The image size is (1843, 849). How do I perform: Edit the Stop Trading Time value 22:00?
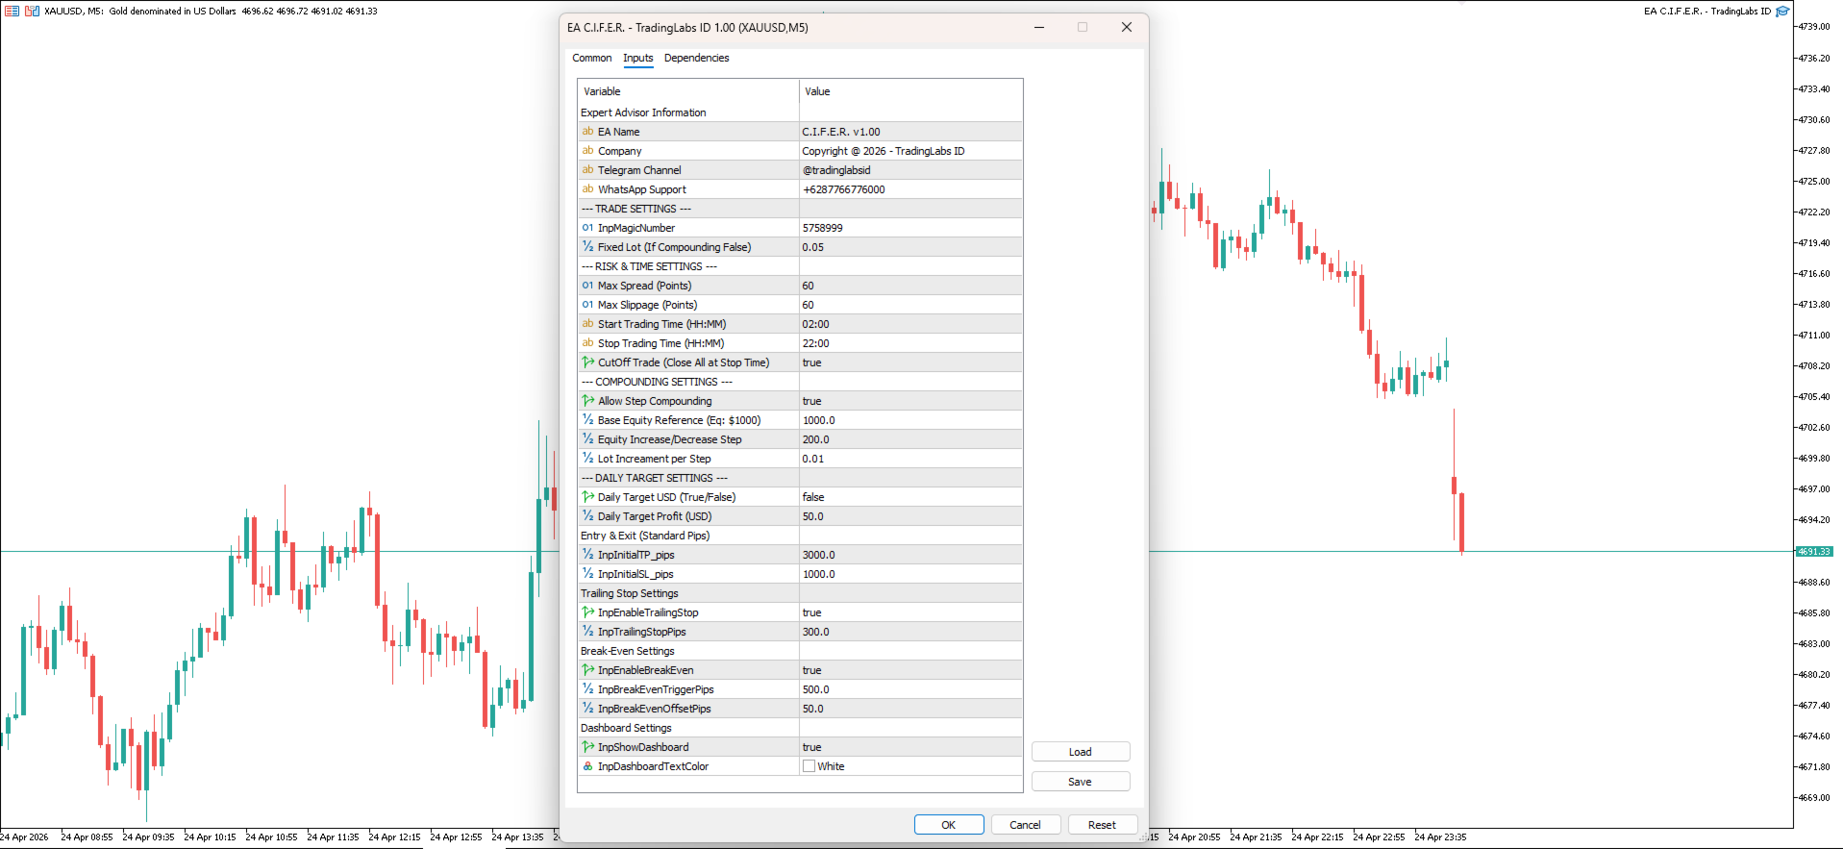(909, 343)
